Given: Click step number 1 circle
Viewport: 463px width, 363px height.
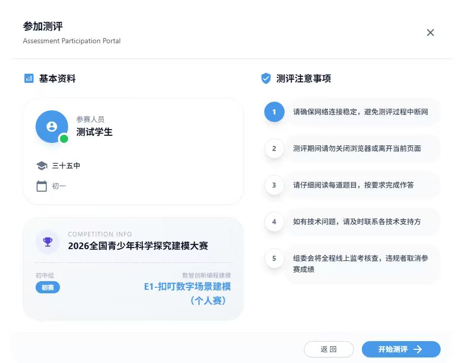Looking at the screenshot, I should (274, 112).
